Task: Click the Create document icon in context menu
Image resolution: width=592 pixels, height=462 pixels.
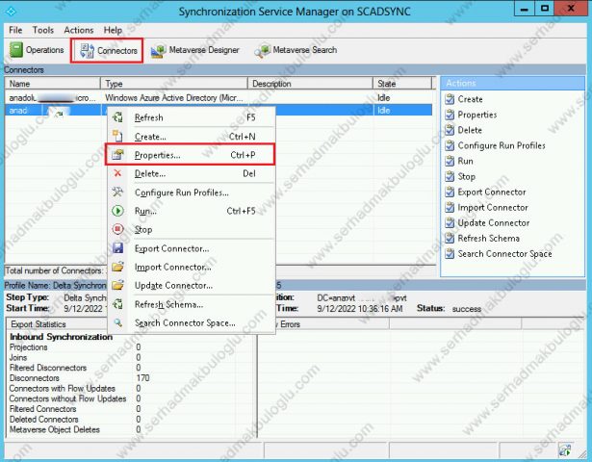Action: pyautogui.click(x=117, y=136)
